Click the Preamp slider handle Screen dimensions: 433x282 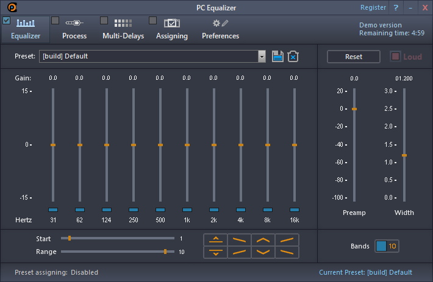point(354,109)
